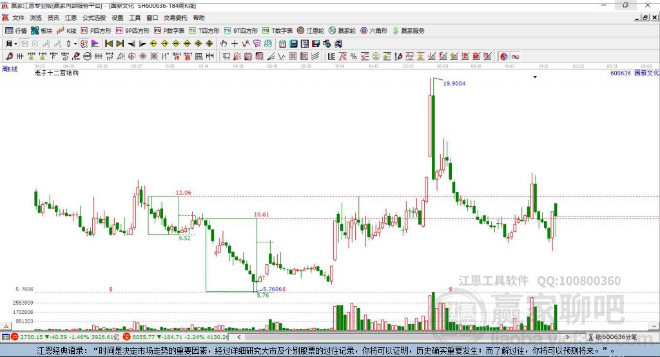Switch to the K线 chart view
Image resolution: width=660 pixels, height=357 pixels.
(66, 31)
